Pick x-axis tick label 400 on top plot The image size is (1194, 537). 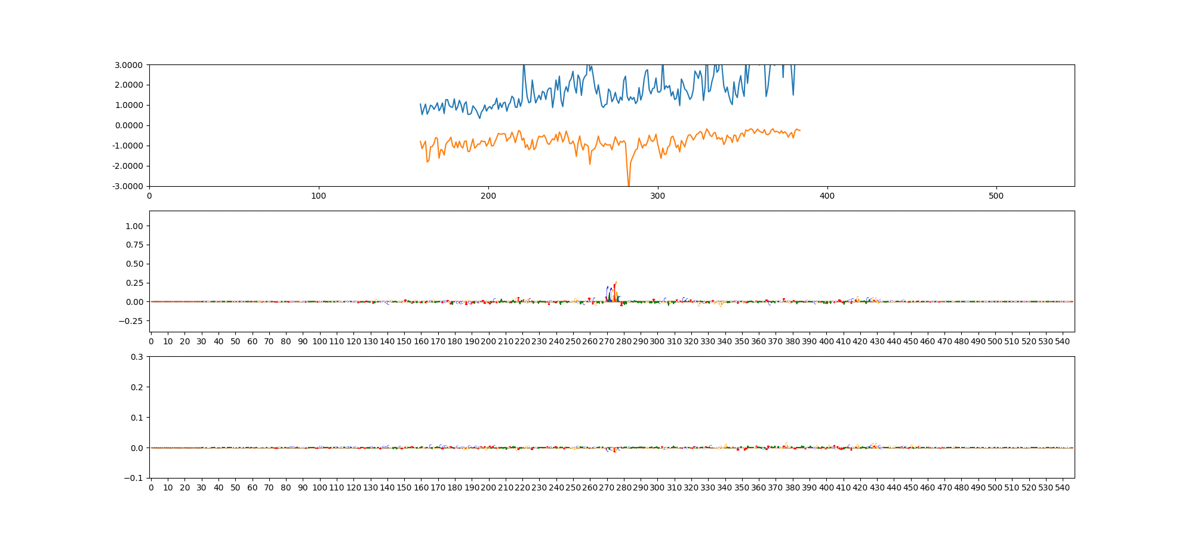tap(827, 196)
